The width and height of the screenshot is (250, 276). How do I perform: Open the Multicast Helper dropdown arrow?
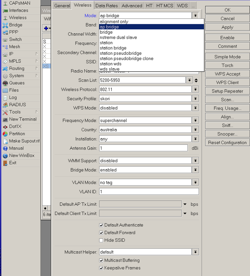(196, 252)
